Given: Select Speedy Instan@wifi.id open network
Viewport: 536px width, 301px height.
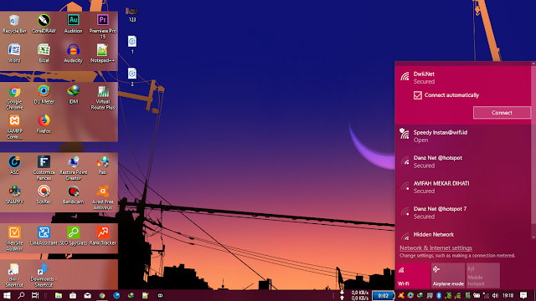Looking at the screenshot, I should pos(463,136).
